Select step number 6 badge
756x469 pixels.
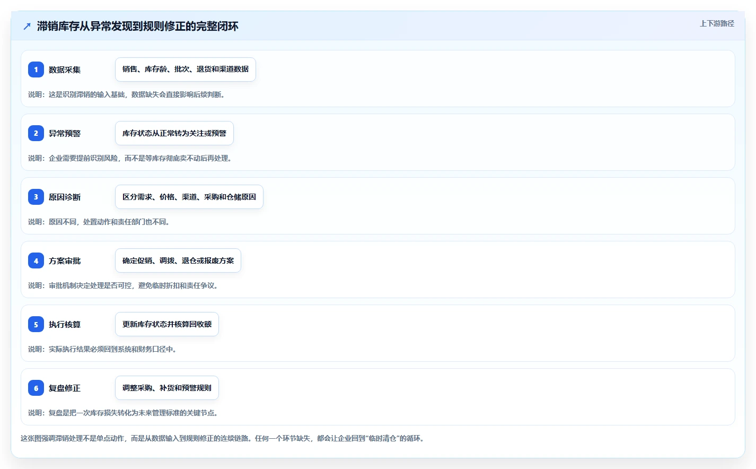(x=36, y=388)
